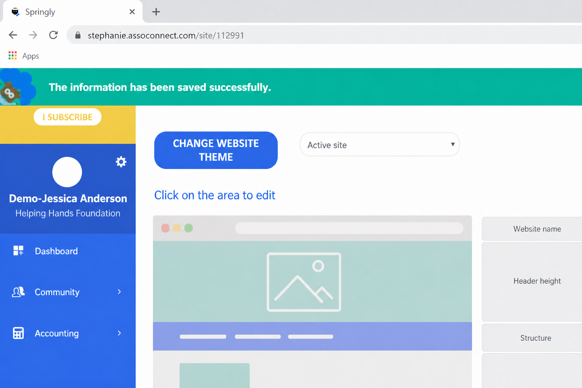Click the Community people icon
Image resolution: width=582 pixels, height=388 pixels.
point(18,292)
